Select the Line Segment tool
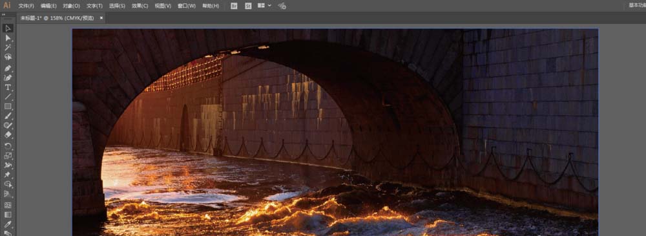The width and height of the screenshot is (646, 236). click(x=8, y=97)
